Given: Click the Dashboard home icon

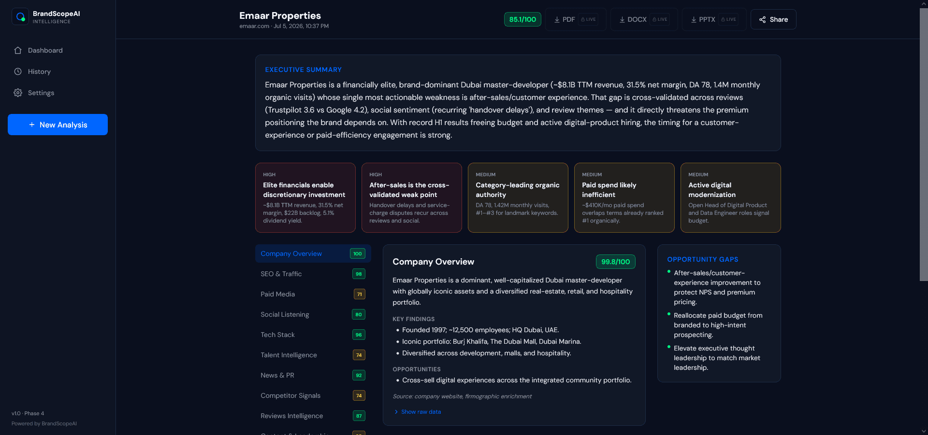Looking at the screenshot, I should pos(18,50).
